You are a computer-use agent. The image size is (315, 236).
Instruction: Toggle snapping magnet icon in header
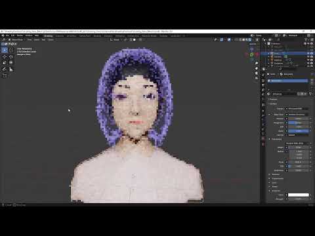click(x=131, y=39)
